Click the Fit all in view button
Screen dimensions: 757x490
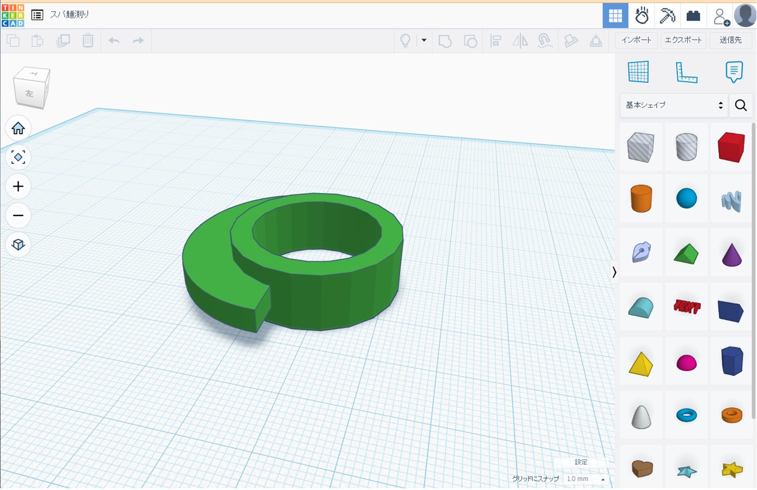point(18,157)
